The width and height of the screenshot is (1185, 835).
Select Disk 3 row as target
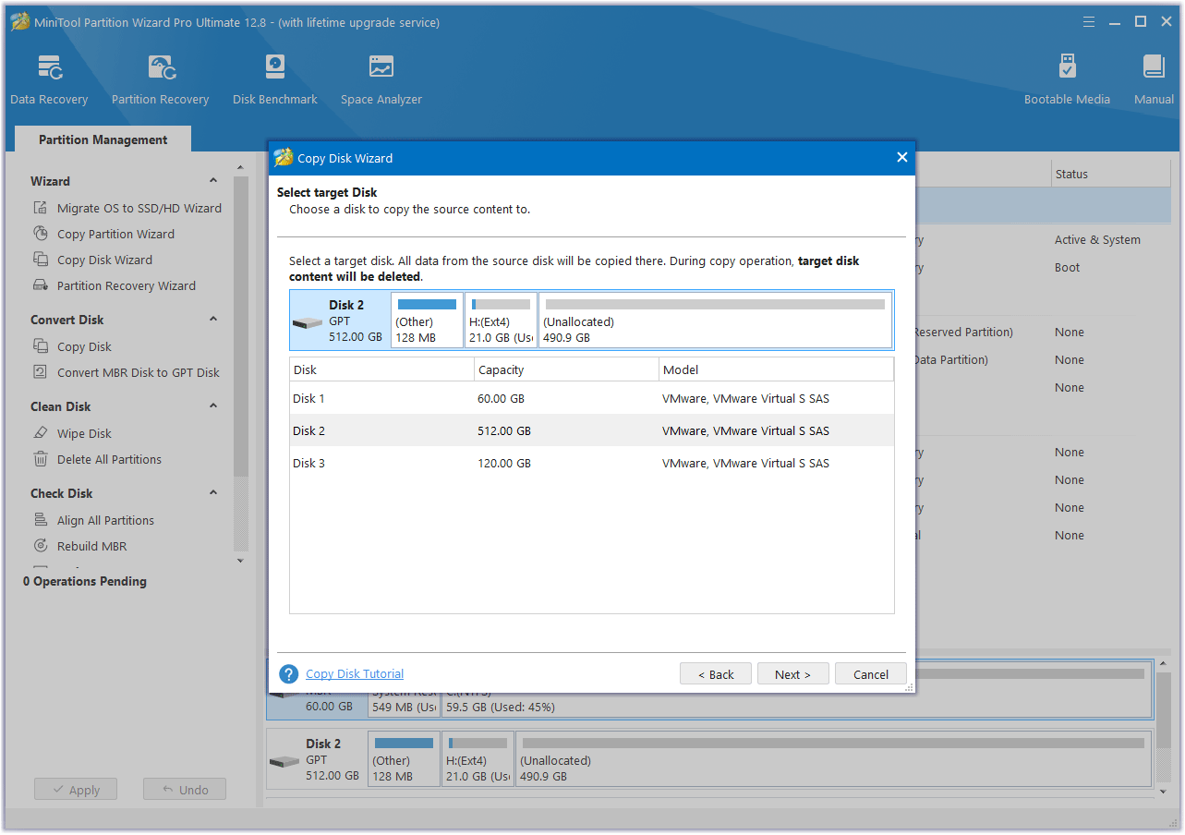point(591,464)
